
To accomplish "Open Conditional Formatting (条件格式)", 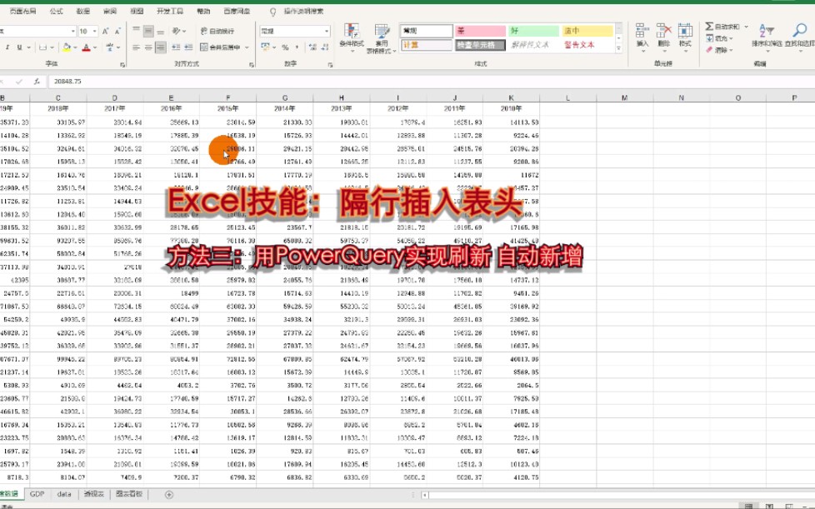I will 352,32.
